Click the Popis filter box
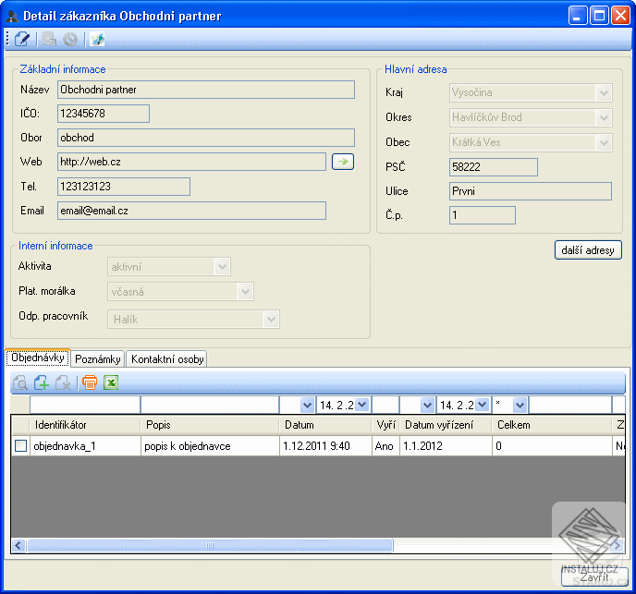 [x=210, y=405]
